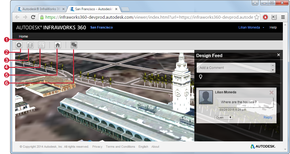The width and height of the screenshot is (290, 154).
Task: Open the Settings gear tool
Action: (x=19, y=45)
